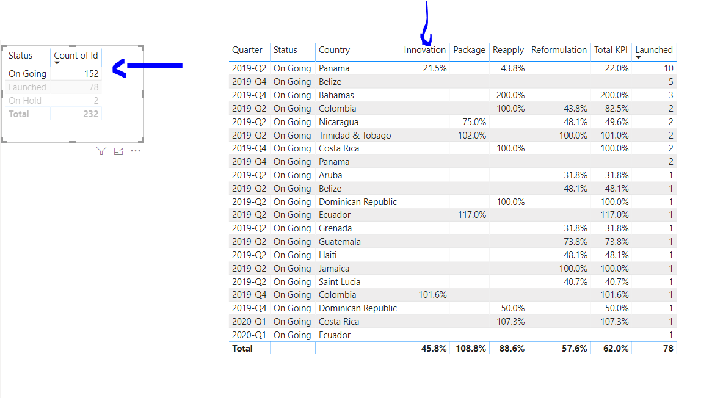Click the Package column header

pos(470,50)
